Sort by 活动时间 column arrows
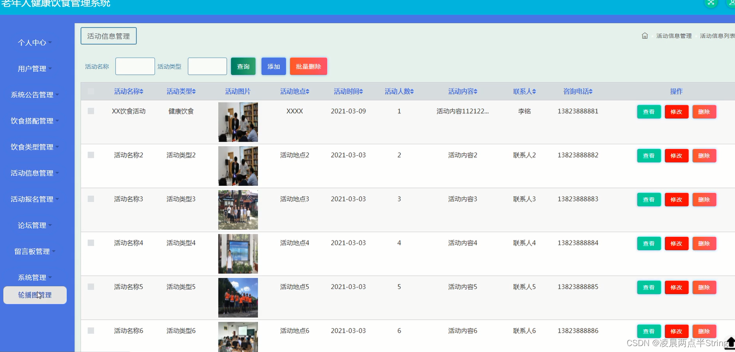Viewport: 735px width, 352px height. pos(361,91)
